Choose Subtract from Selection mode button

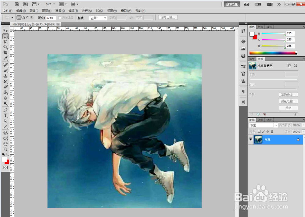27,18
